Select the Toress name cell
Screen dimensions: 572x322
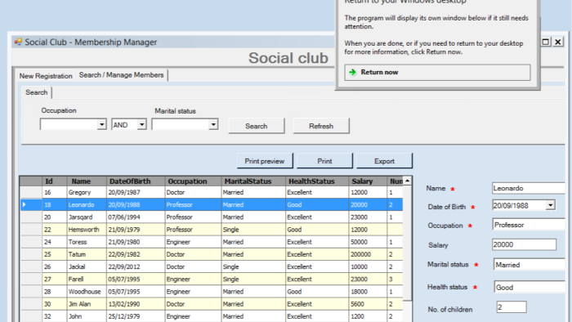pos(87,242)
